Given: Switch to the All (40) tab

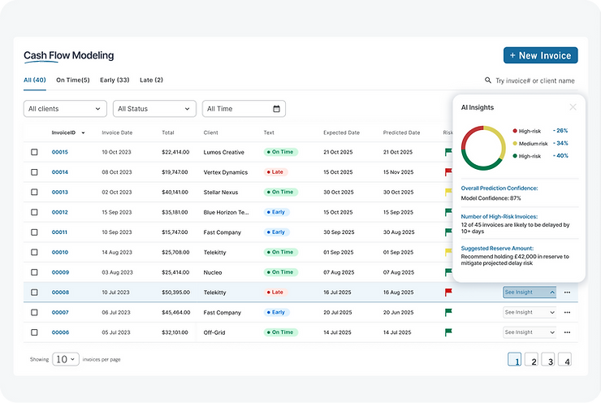Looking at the screenshot, I should coord(34,80).
